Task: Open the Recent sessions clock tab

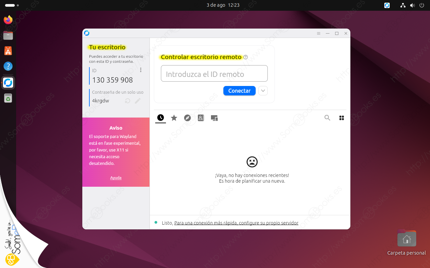Action: (161, 118)
